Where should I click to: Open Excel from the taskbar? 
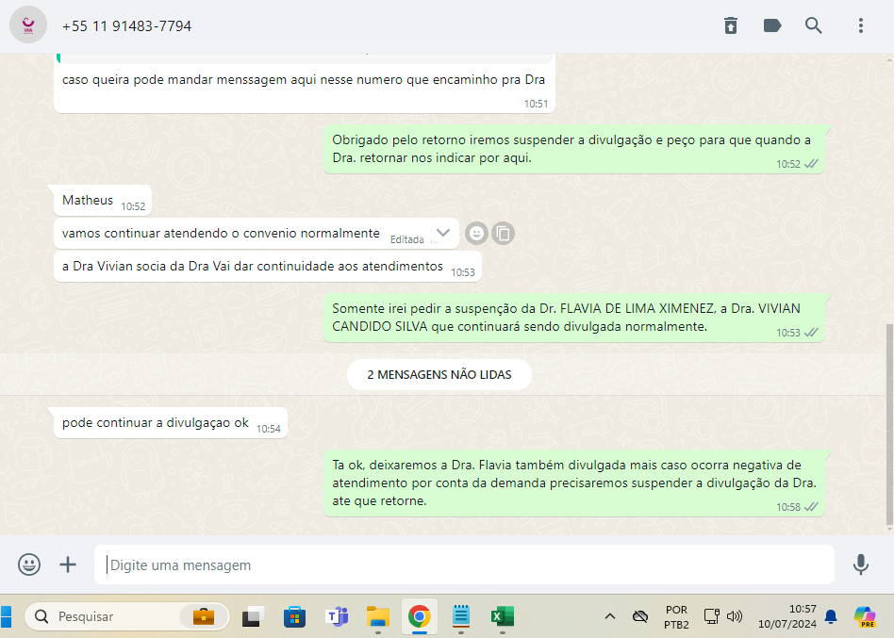pos(501,617)
